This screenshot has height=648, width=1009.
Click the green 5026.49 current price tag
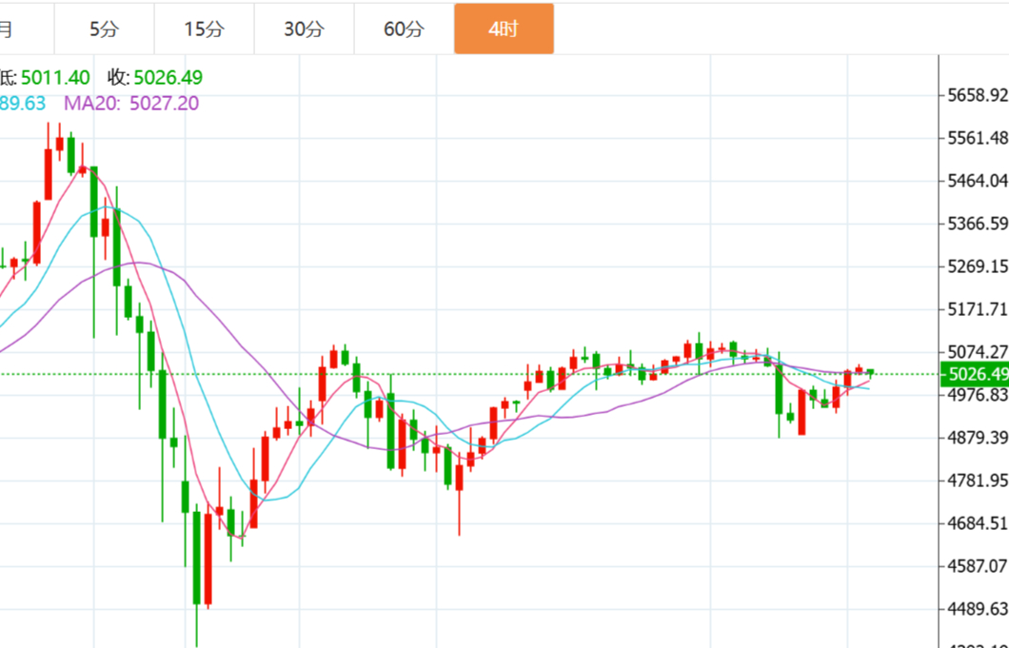pyautogui.click(x=973, y=373)
